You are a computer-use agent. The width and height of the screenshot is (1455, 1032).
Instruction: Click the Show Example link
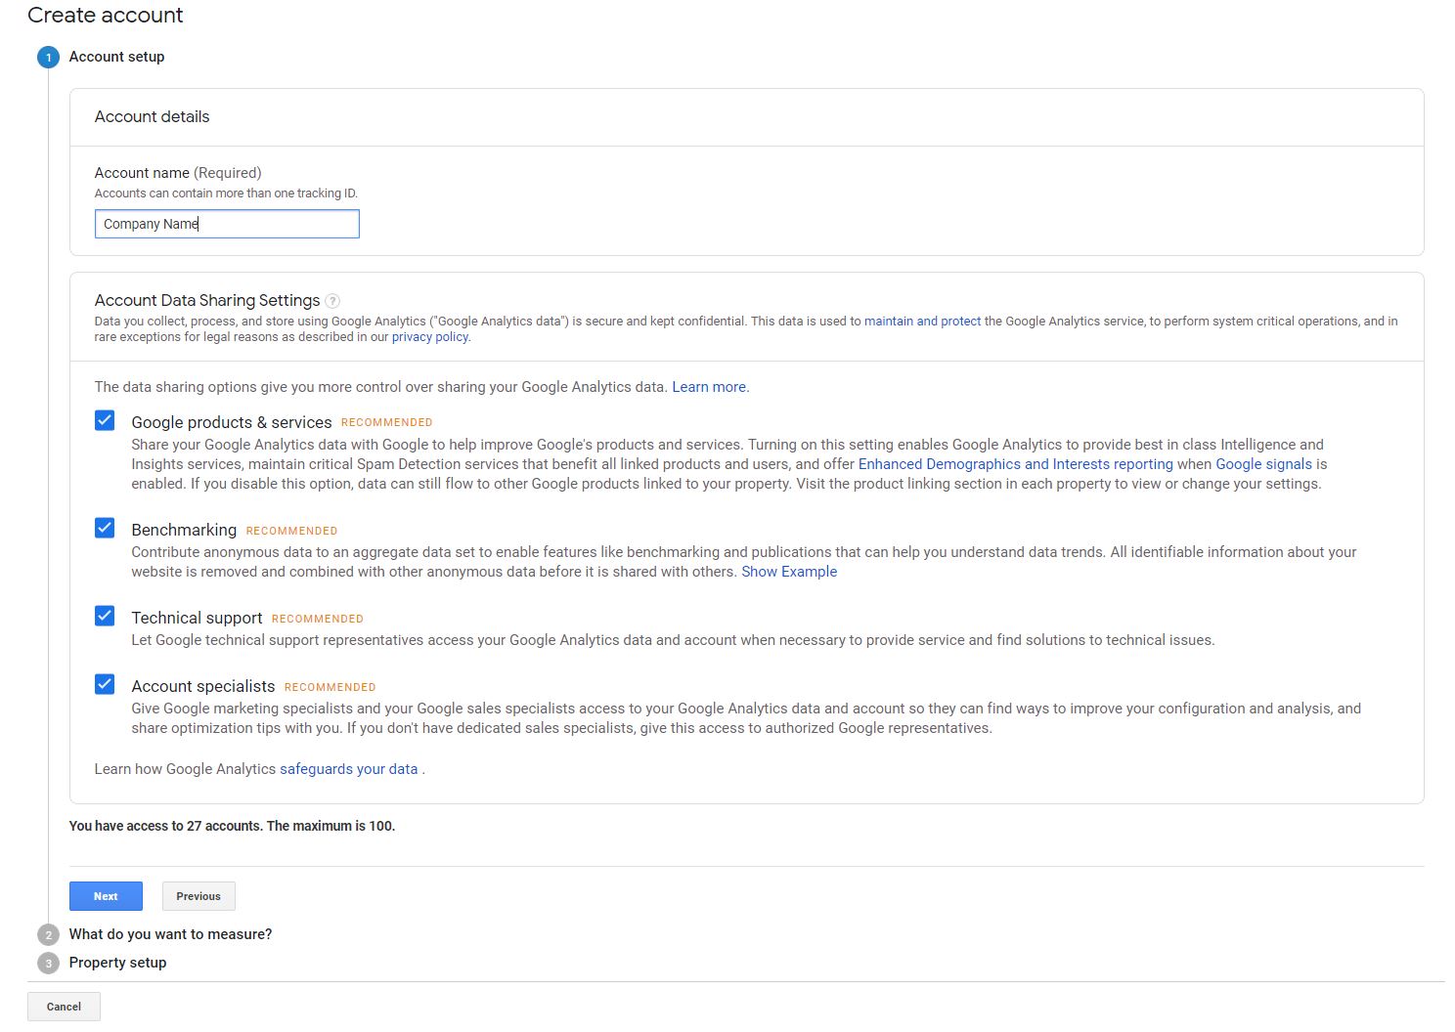tap(789, 572)
